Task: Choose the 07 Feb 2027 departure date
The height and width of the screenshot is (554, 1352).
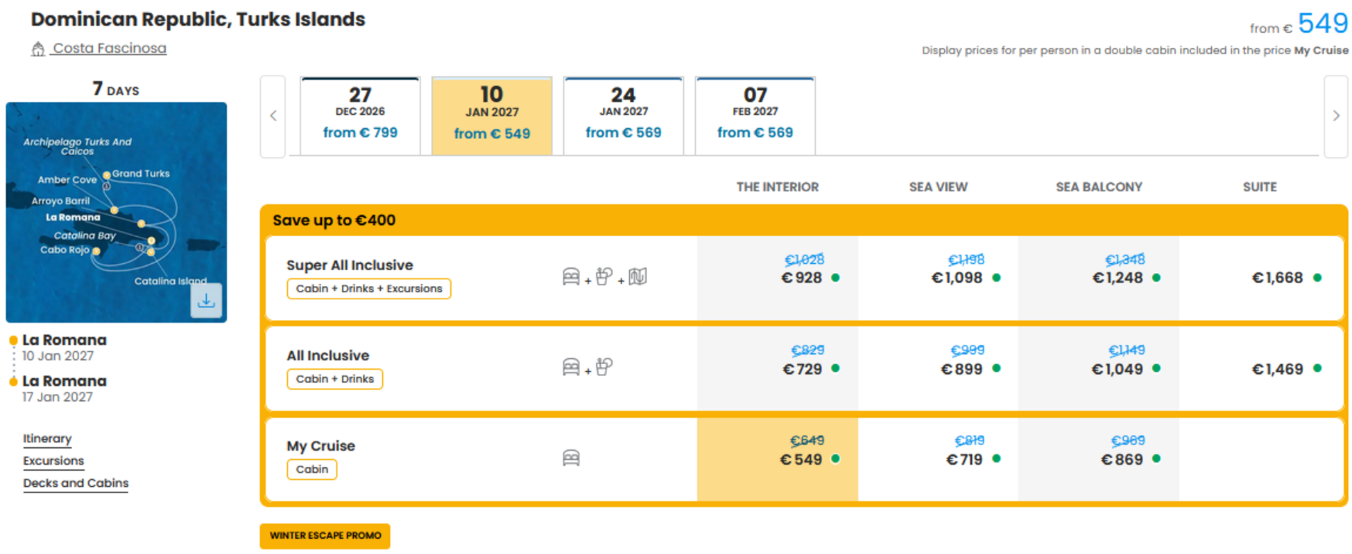Action: click(755, 116)
